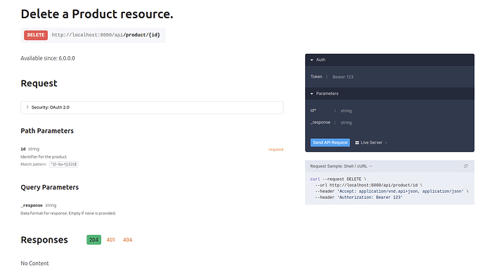The width and height of the screenshot is (485, 272).
Task: Select the 204 response tab
Action: pos(93,240)
